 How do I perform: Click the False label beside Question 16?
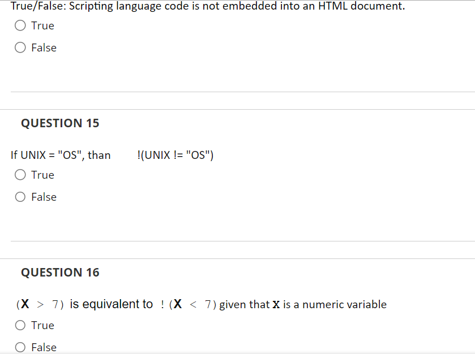[45, 347]
